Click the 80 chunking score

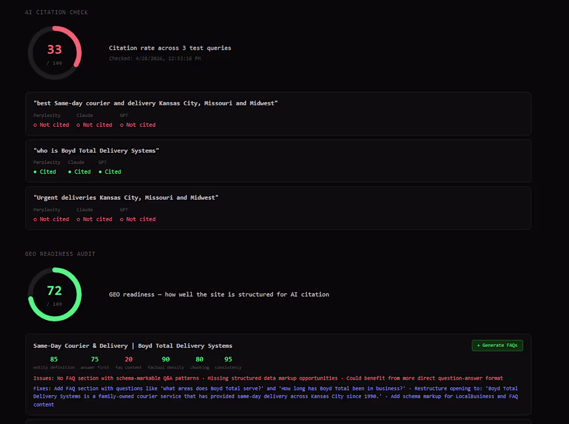200,359
